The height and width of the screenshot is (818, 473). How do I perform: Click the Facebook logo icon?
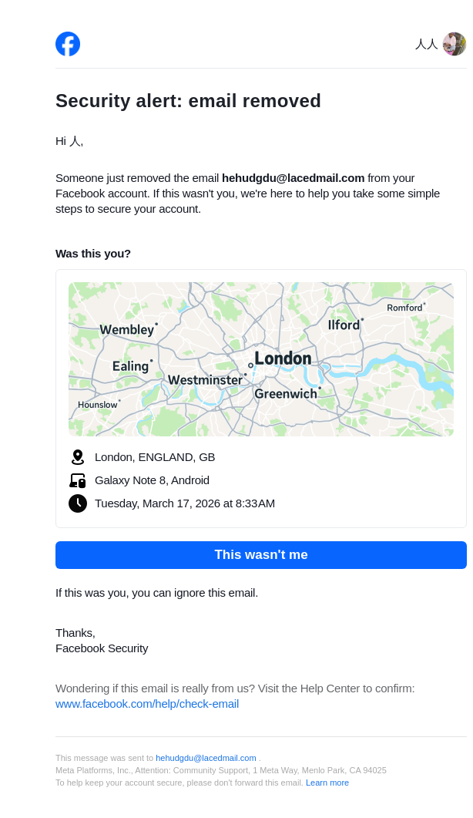click(68, 44)
